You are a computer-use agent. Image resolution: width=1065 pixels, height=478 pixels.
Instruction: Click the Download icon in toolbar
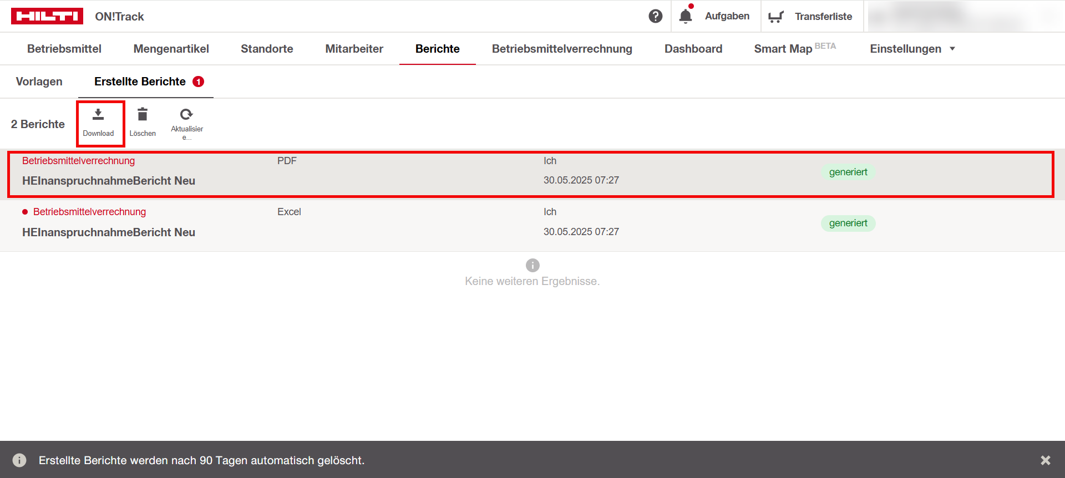98,115
